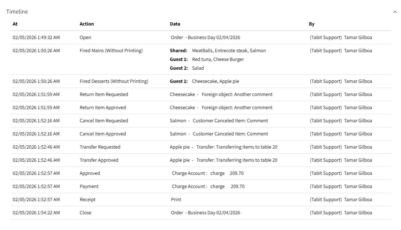Click the "Transfer Approved" action entry
Viewport: 401px width, 230px height.
pyautogui.click(x=99, y=160)
